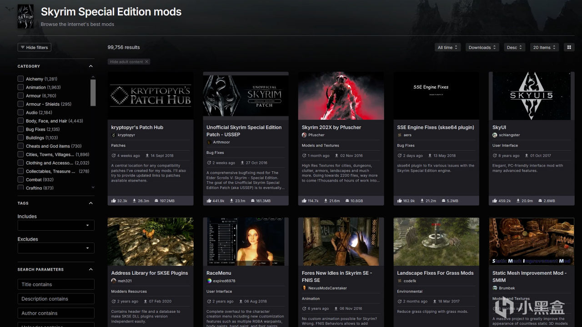The image size is (582, 327).
Task: Check the Combat category box
Action: coord(20,179)
